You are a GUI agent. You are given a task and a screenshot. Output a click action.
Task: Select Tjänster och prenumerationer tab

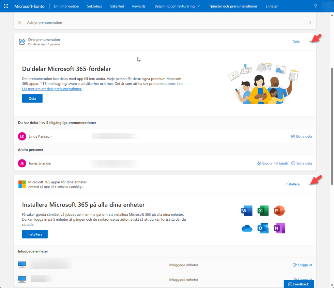click(233, 6)
